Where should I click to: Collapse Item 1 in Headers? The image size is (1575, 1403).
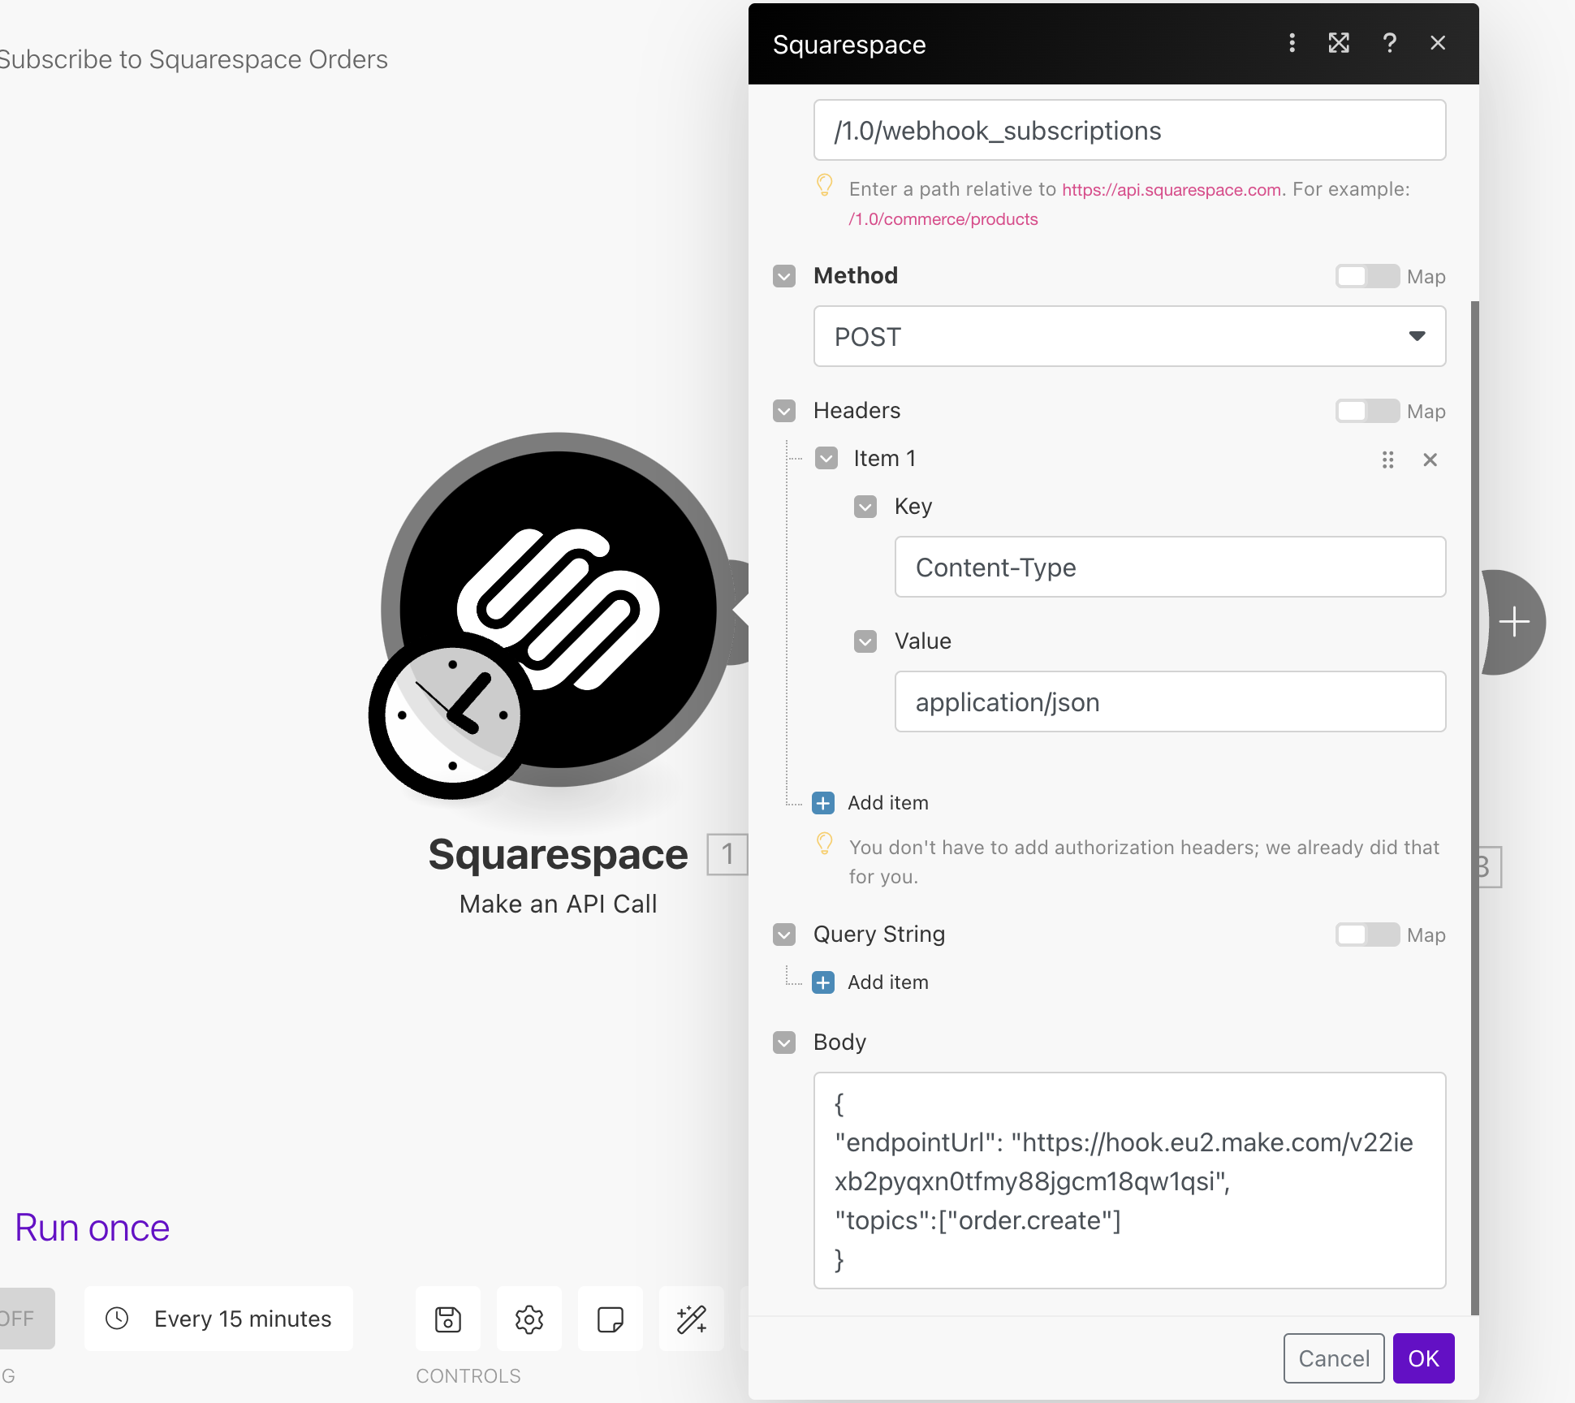pos(826,459)
